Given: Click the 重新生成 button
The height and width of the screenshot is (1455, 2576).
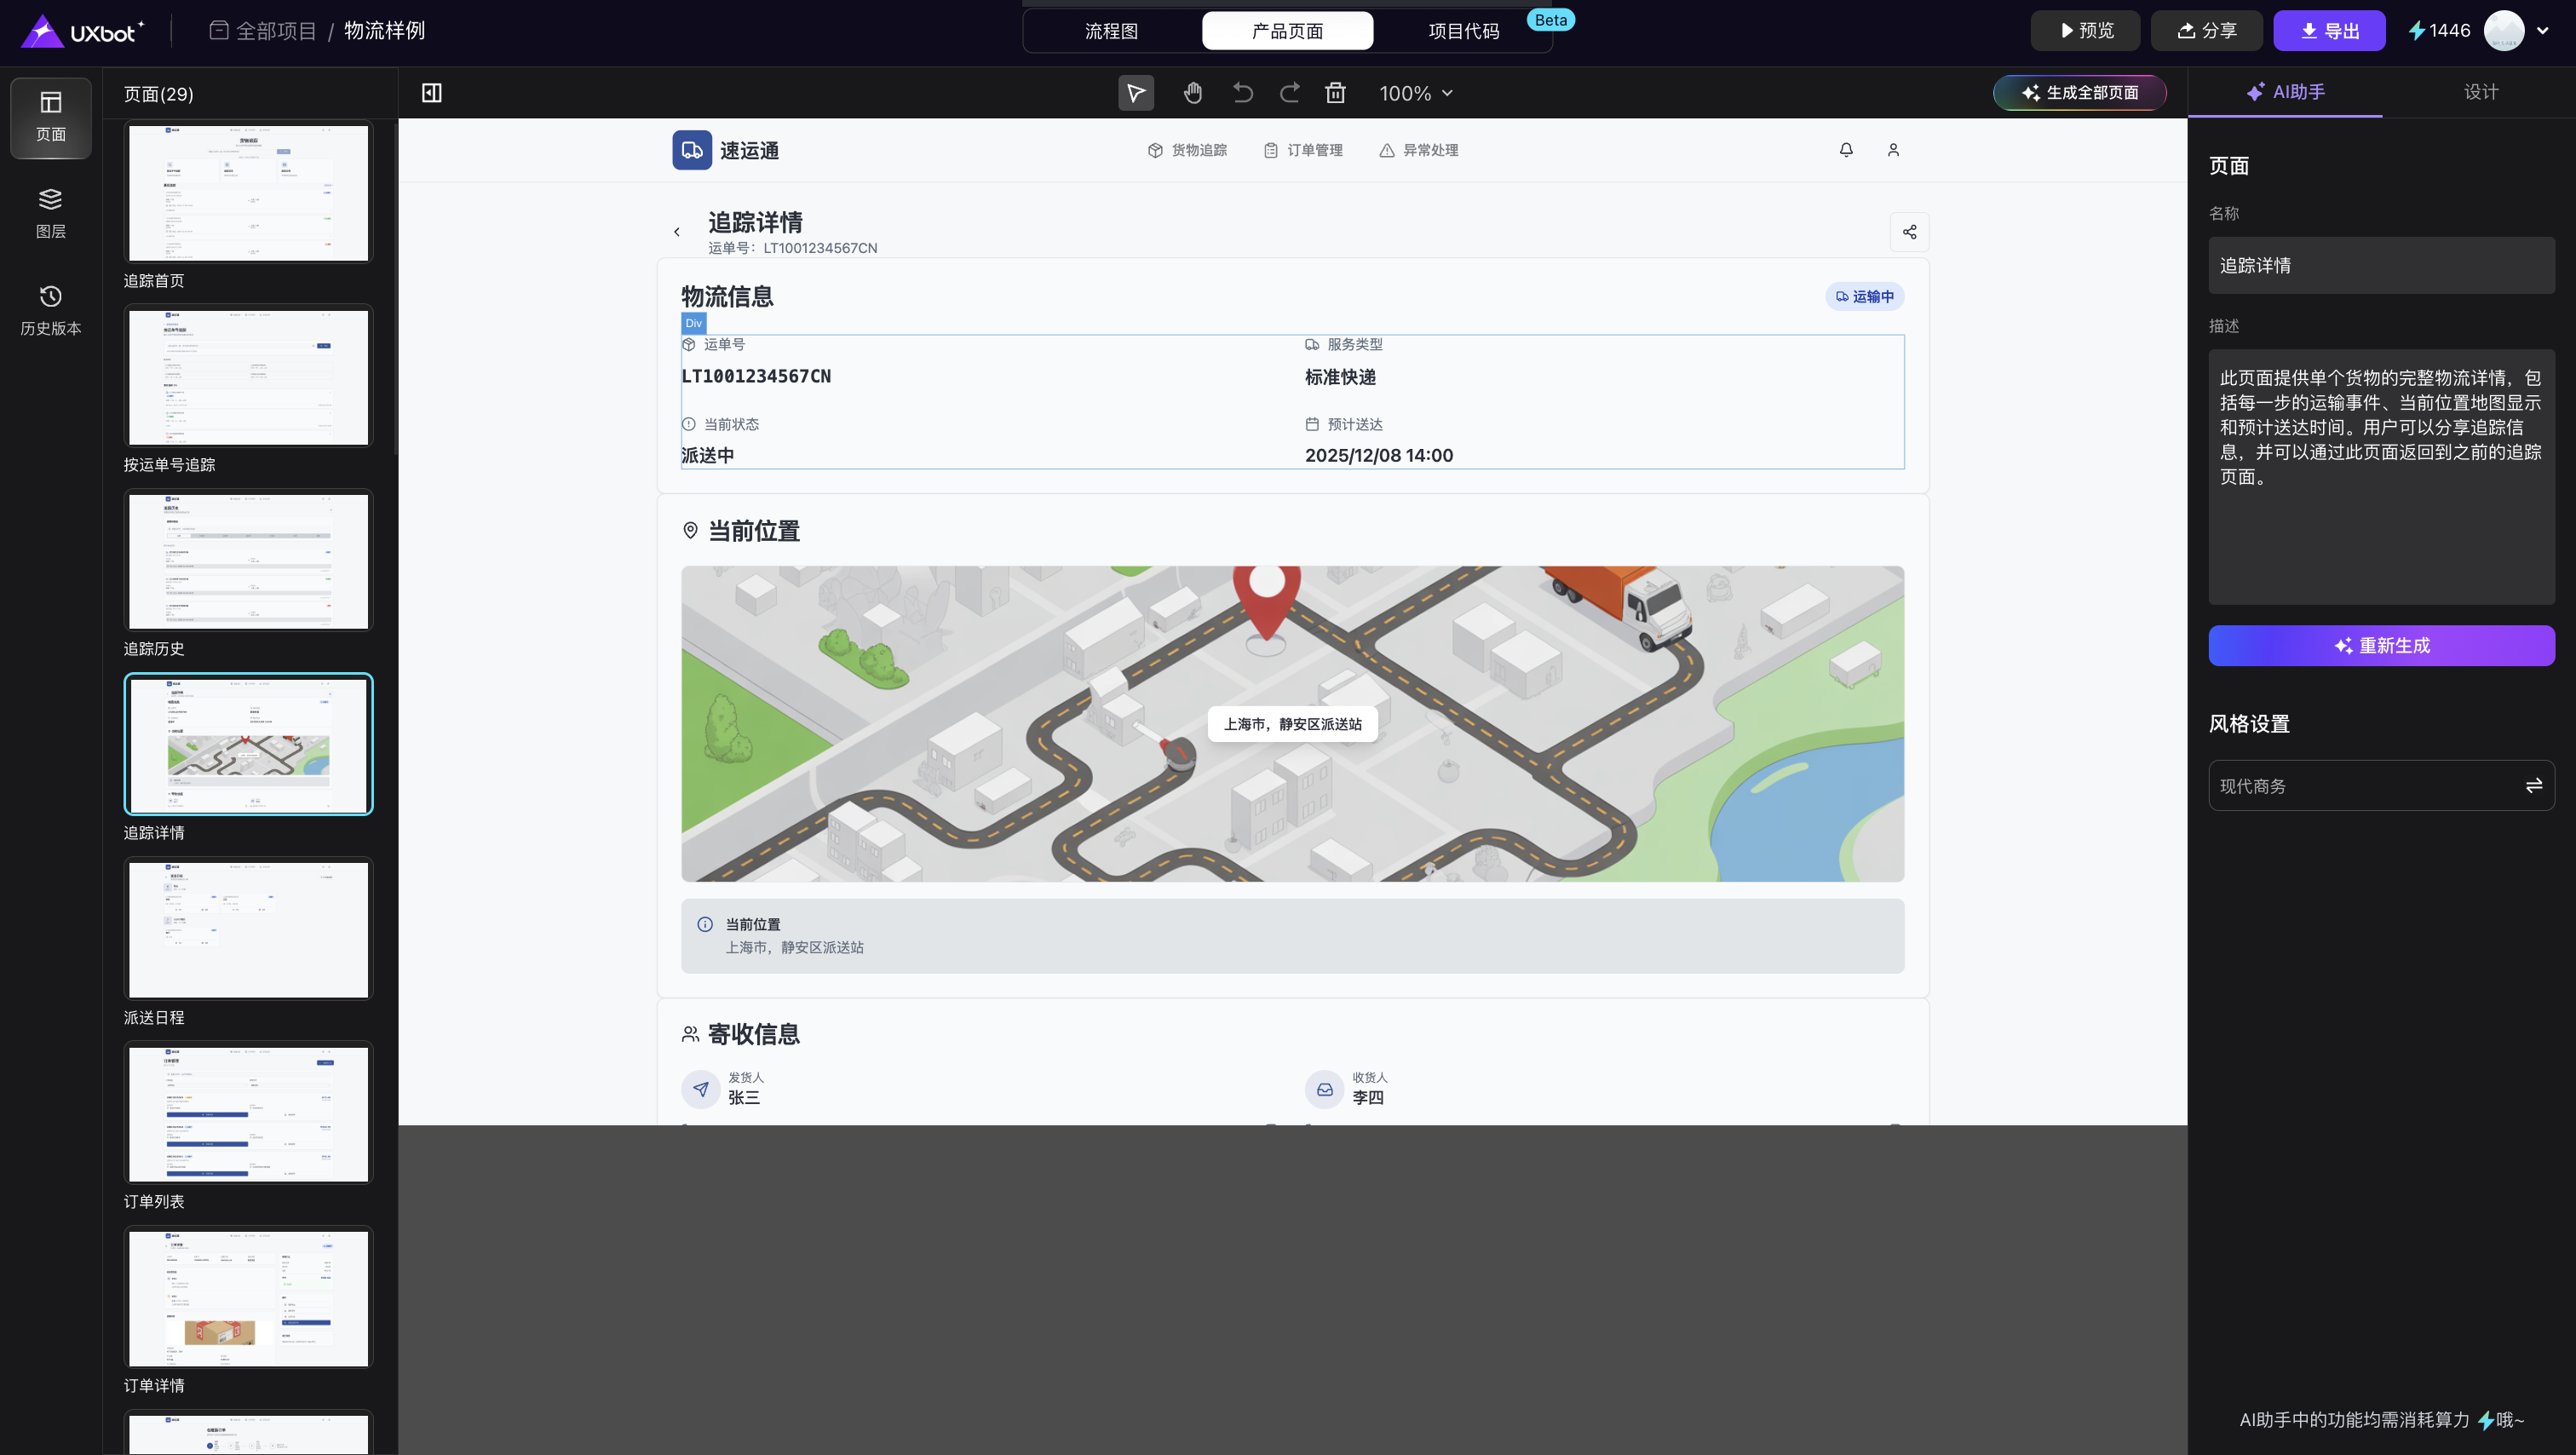Looking at the screenshot, I should pyautogui.click(x=2380, y=646).
